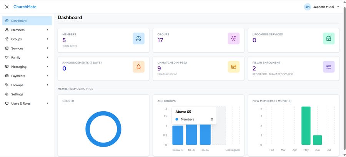Image resolution: width=346 pixels, height=157 pixels.
Task: Expand the Family submenu chevron
Action: point(47,57)
